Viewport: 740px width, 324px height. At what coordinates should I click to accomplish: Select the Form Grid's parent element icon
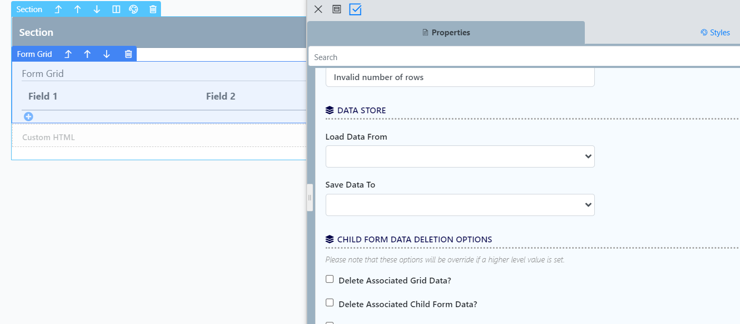[68, 54]
